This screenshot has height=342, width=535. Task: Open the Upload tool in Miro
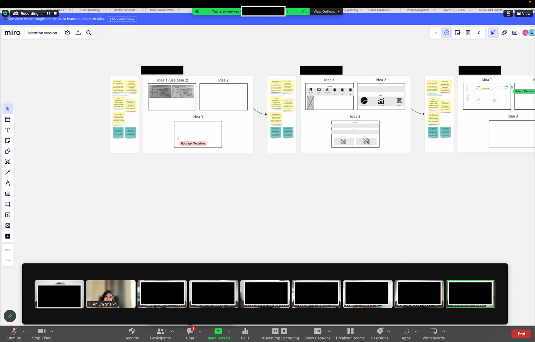(8, 215)
